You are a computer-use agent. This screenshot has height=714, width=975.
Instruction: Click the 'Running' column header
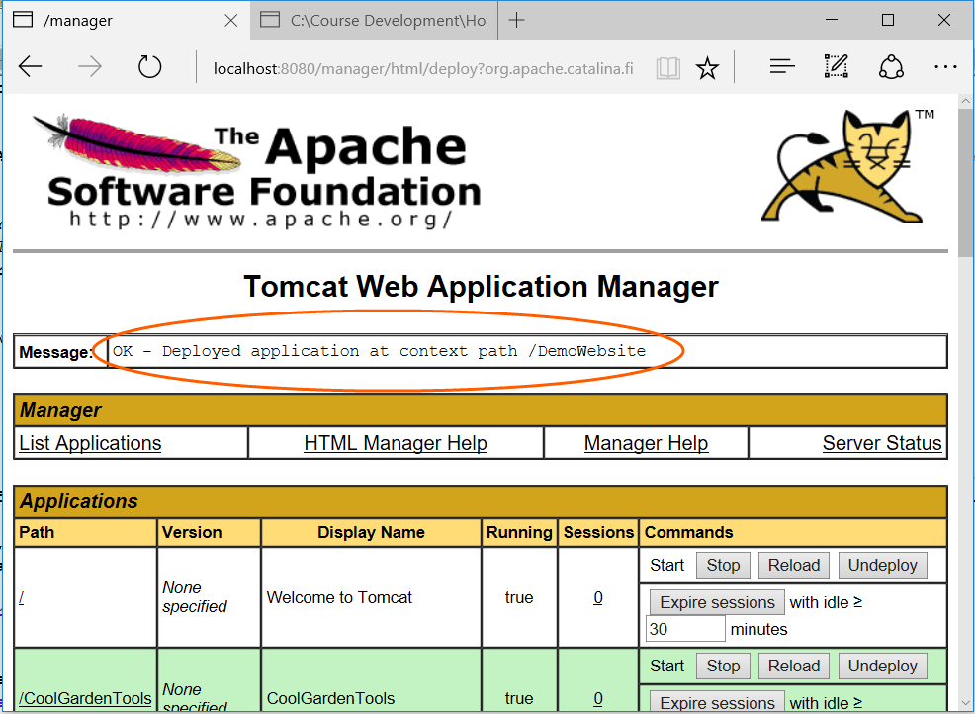(x=519, y=532)
